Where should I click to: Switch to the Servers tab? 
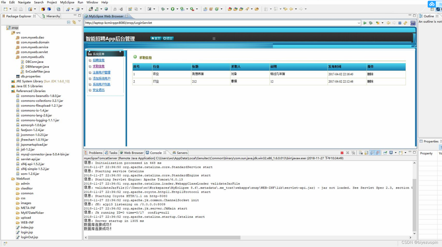(180, 153)
